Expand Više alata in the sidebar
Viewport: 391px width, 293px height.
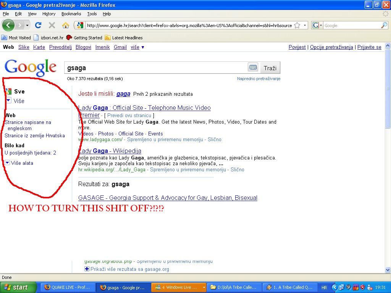tap(19, 163)
